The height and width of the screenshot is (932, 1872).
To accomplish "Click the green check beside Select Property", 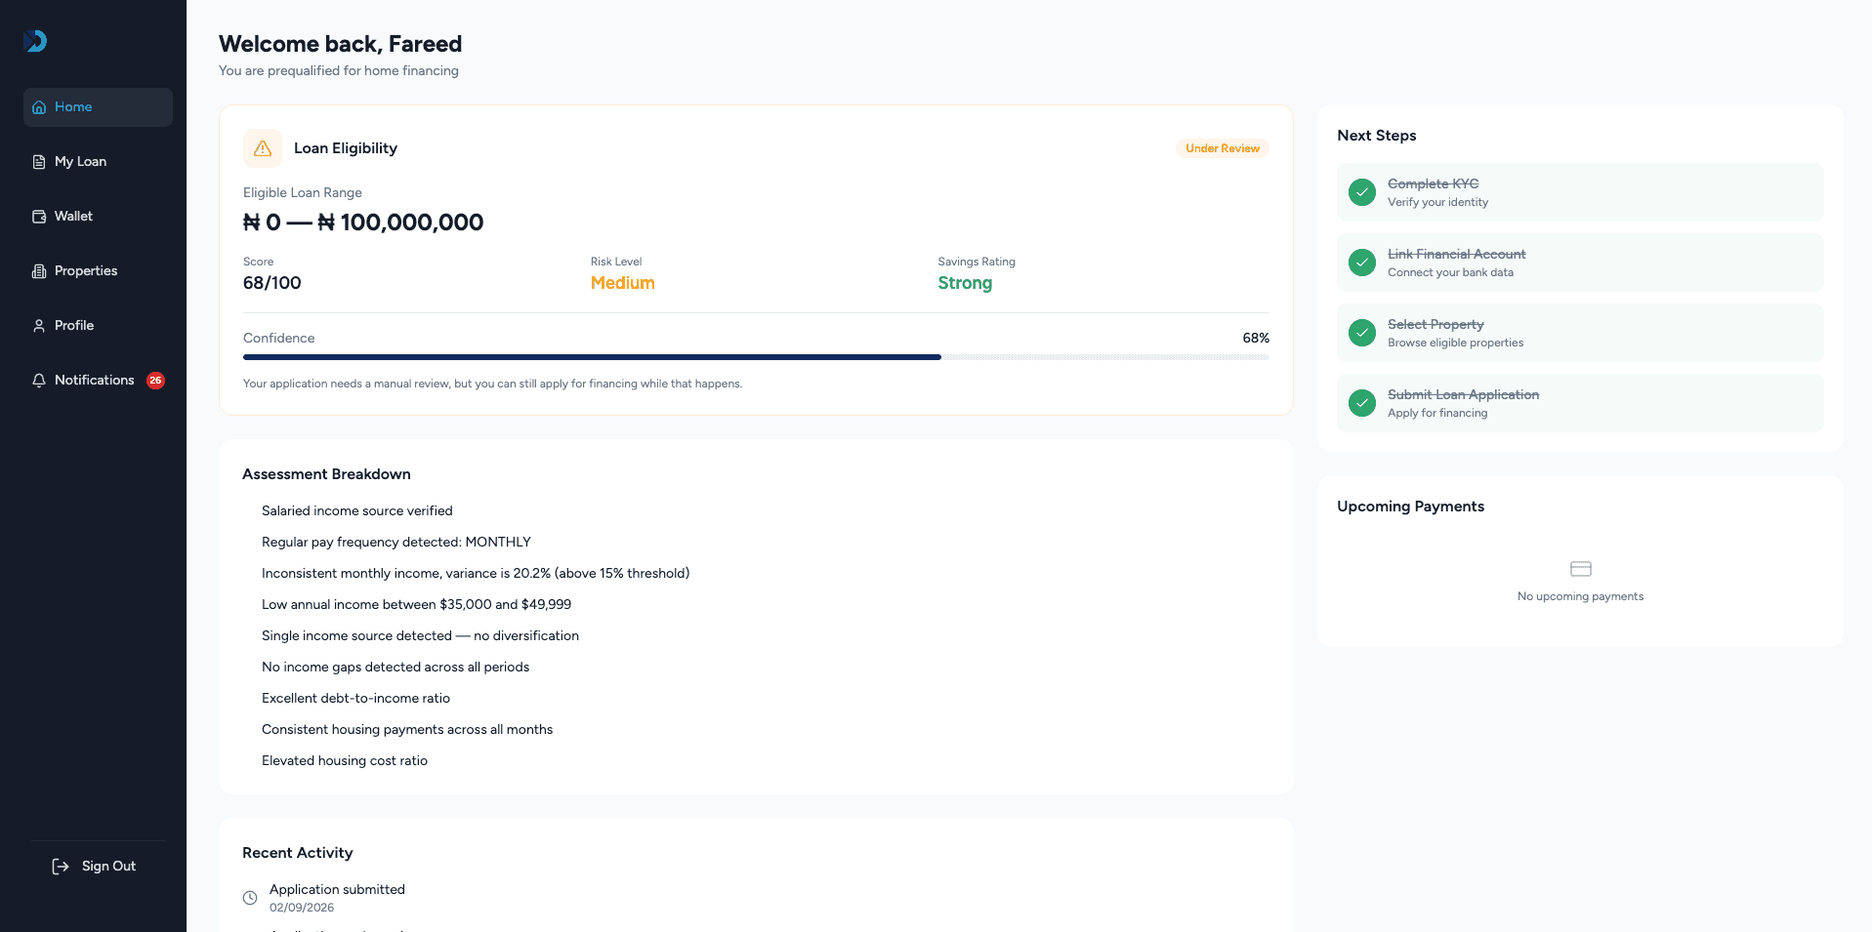I will (x=1362, y=333).
